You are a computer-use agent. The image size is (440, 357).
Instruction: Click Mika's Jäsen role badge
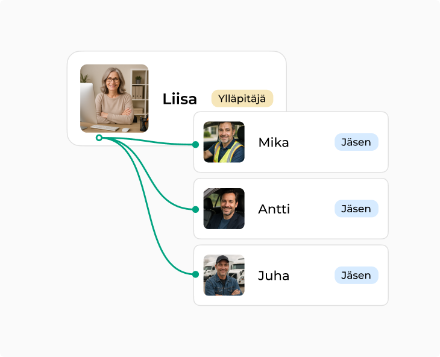[x=356, y=142]
